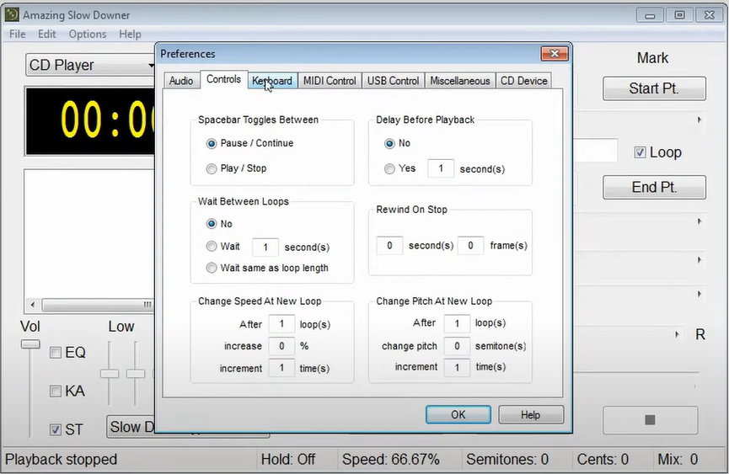Screen dimensions: 729x474
Task: Click the yellow time counter display
Action: (90, 120)
